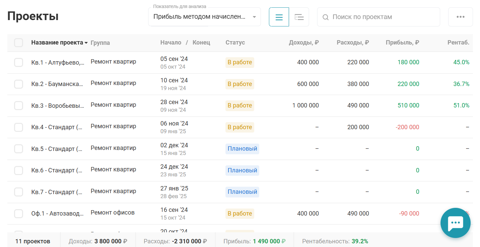Expand the Прибыль методом начисления selector arrow

[x=254, y=17]
